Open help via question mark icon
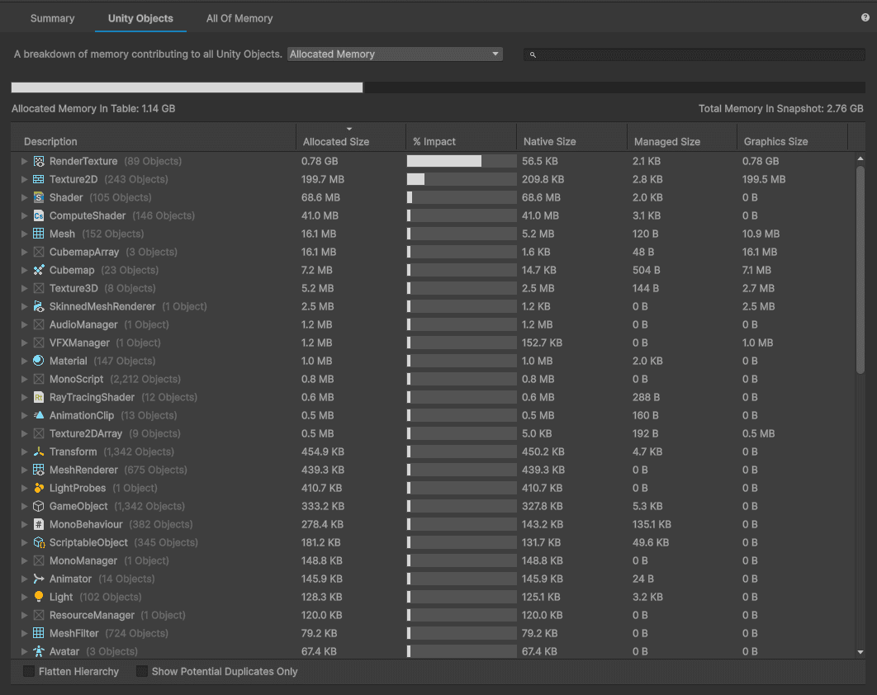The height and width of the screenshot is (695, 877). 865,17
